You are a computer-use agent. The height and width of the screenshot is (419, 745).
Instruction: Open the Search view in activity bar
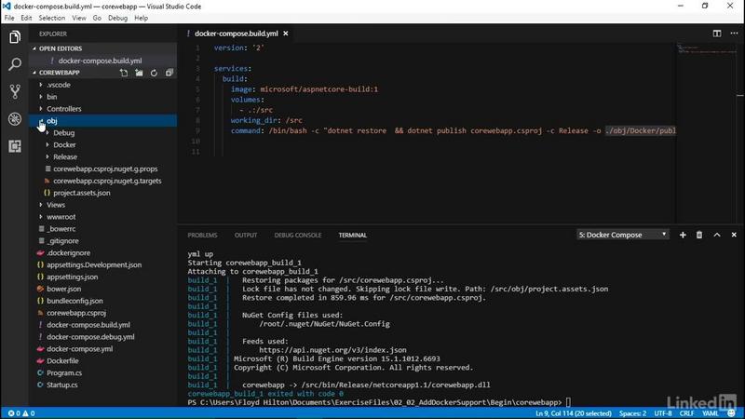point(15,64)
